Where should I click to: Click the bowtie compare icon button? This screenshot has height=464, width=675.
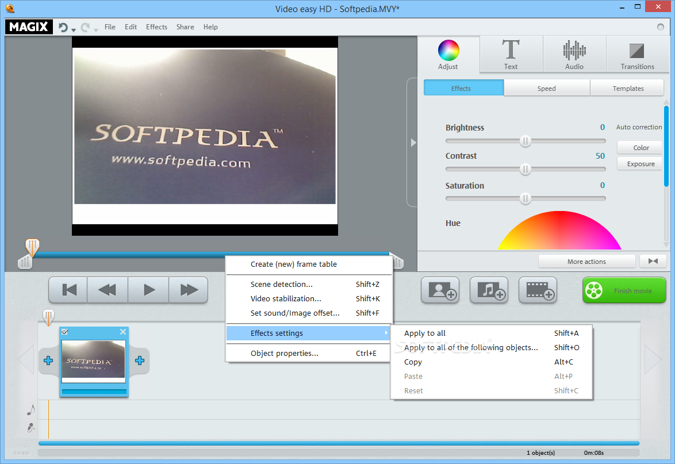653,261
